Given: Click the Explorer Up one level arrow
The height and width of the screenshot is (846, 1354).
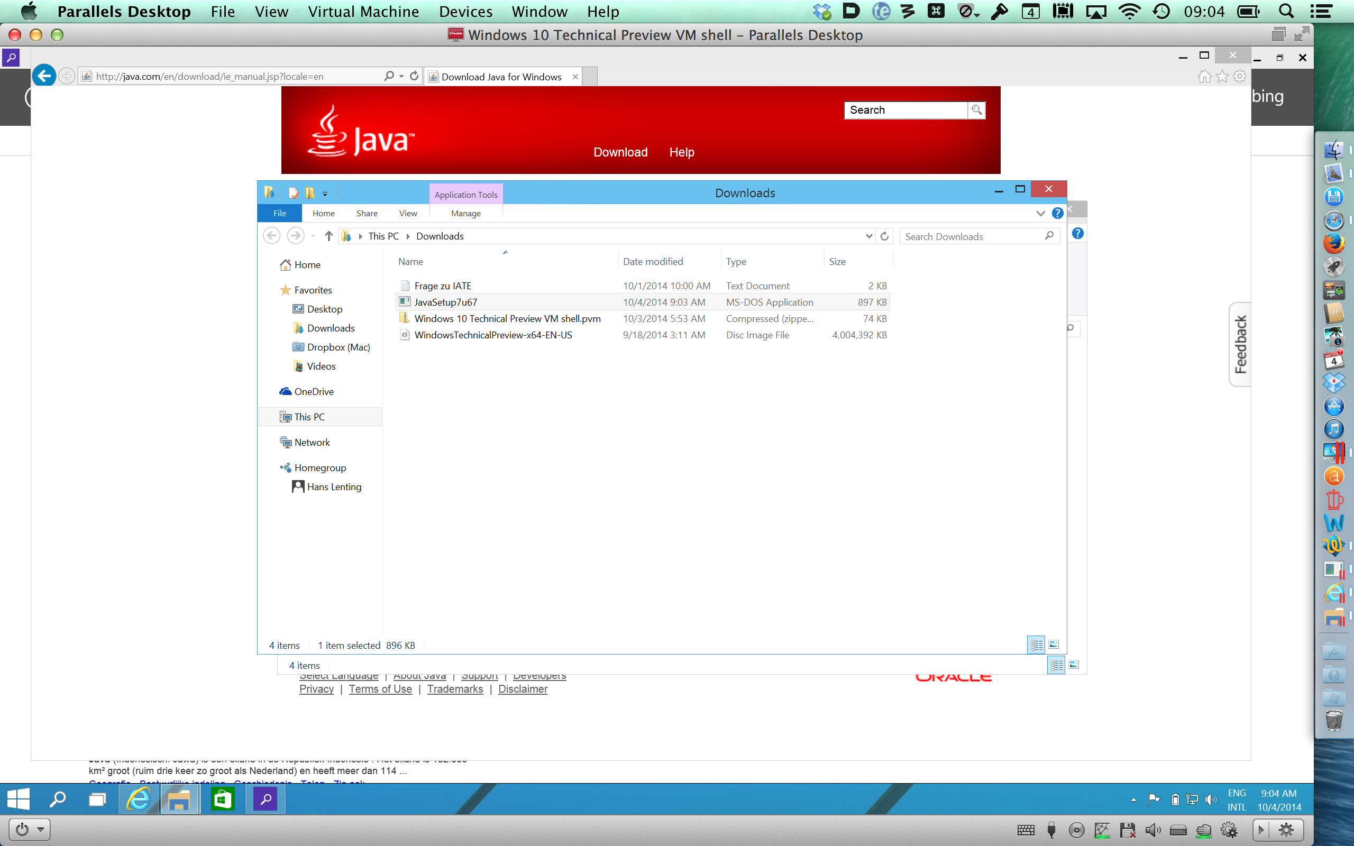Looking at the screenshot, I should (x=329, y=236).
